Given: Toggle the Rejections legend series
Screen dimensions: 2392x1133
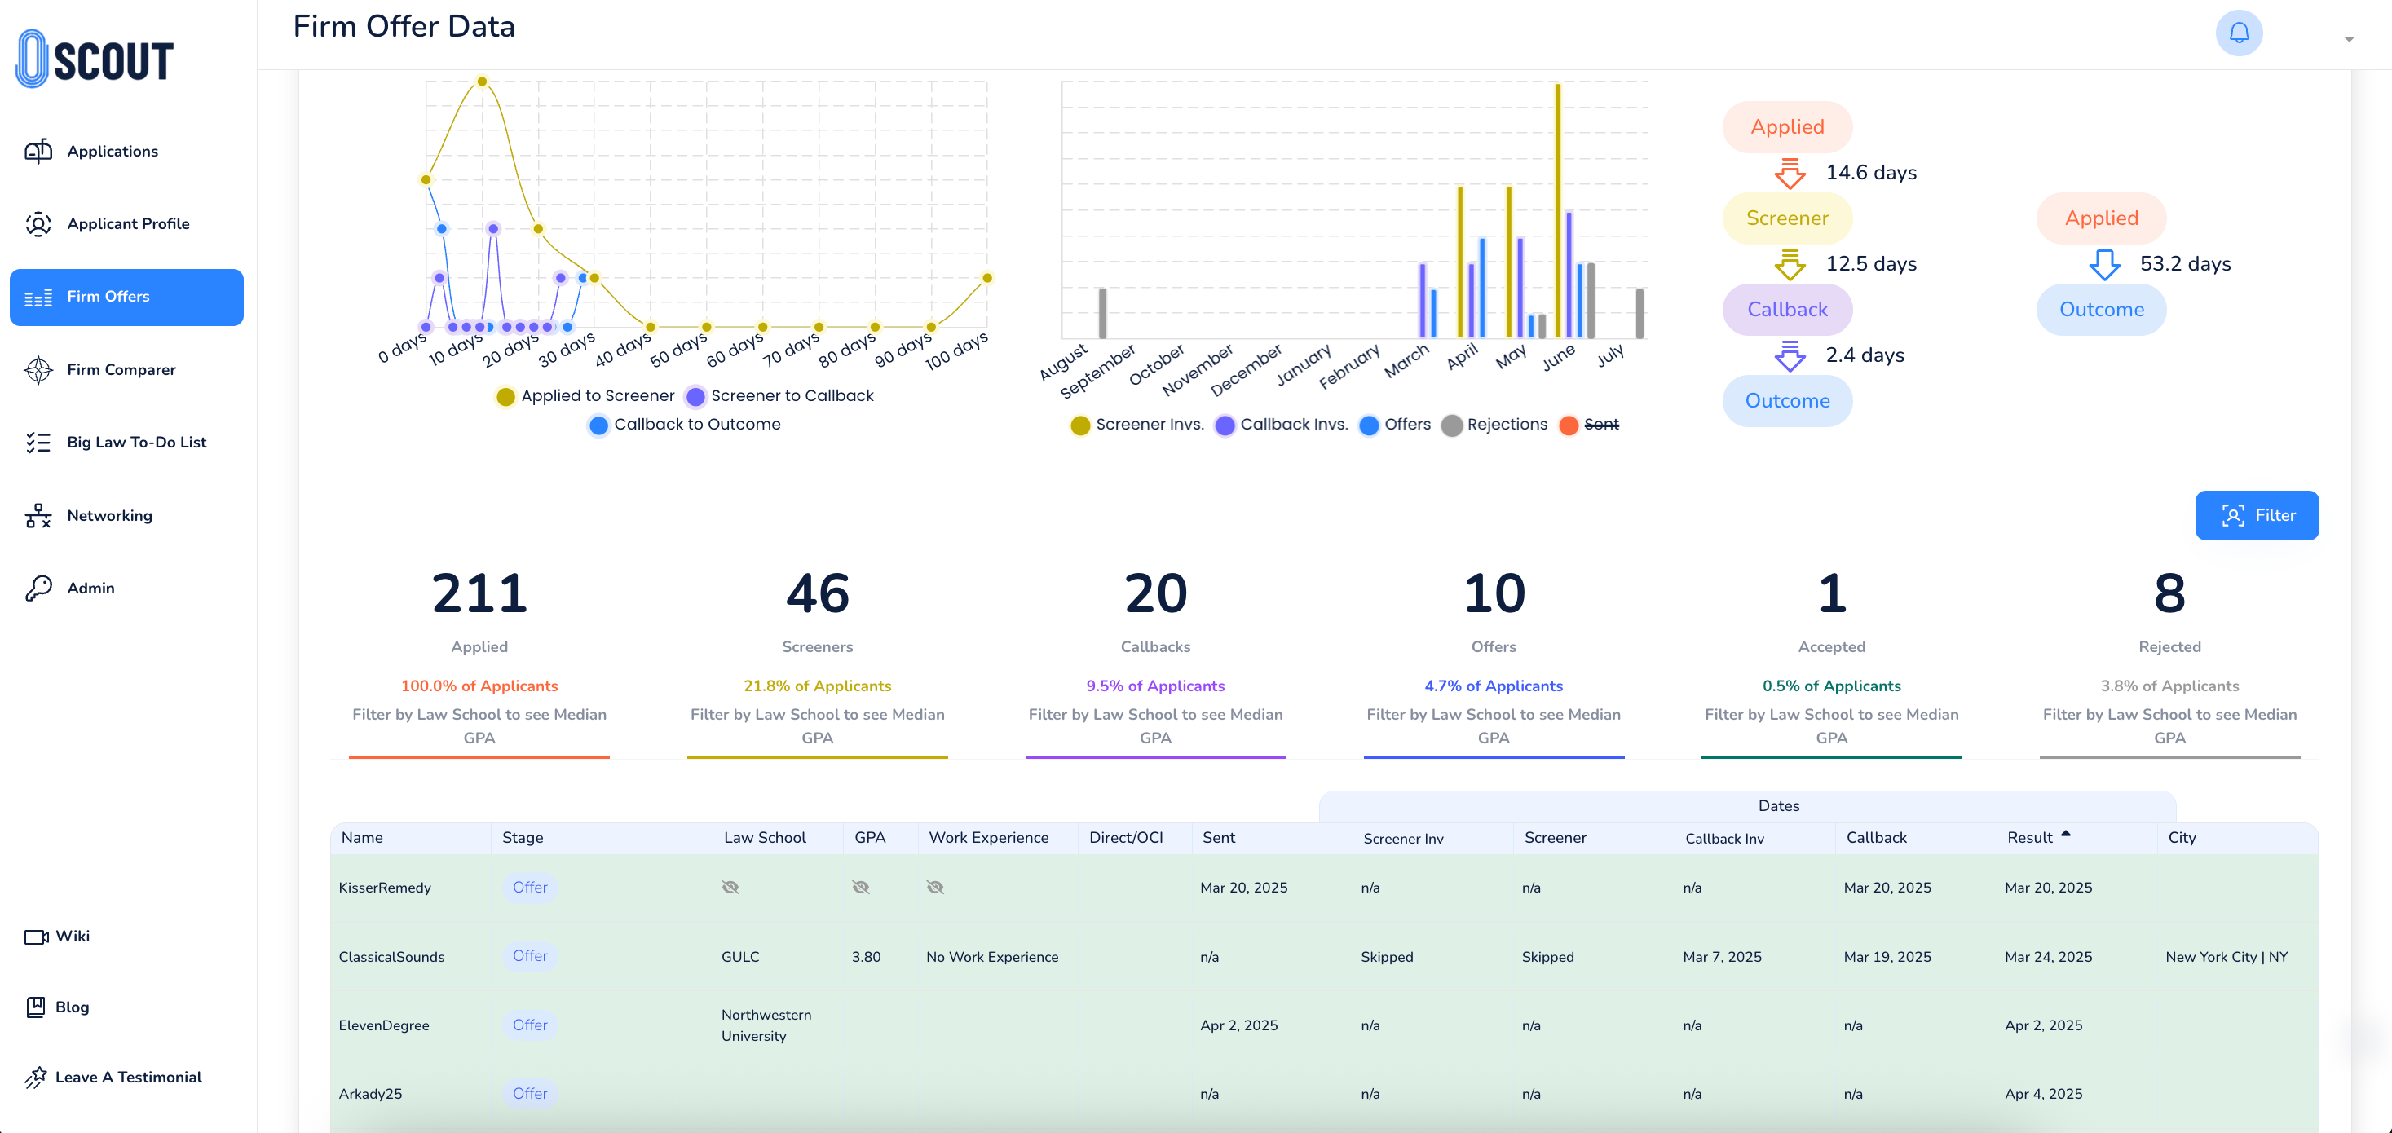Looking at the screenshot, I should (x=1506, y=425).
